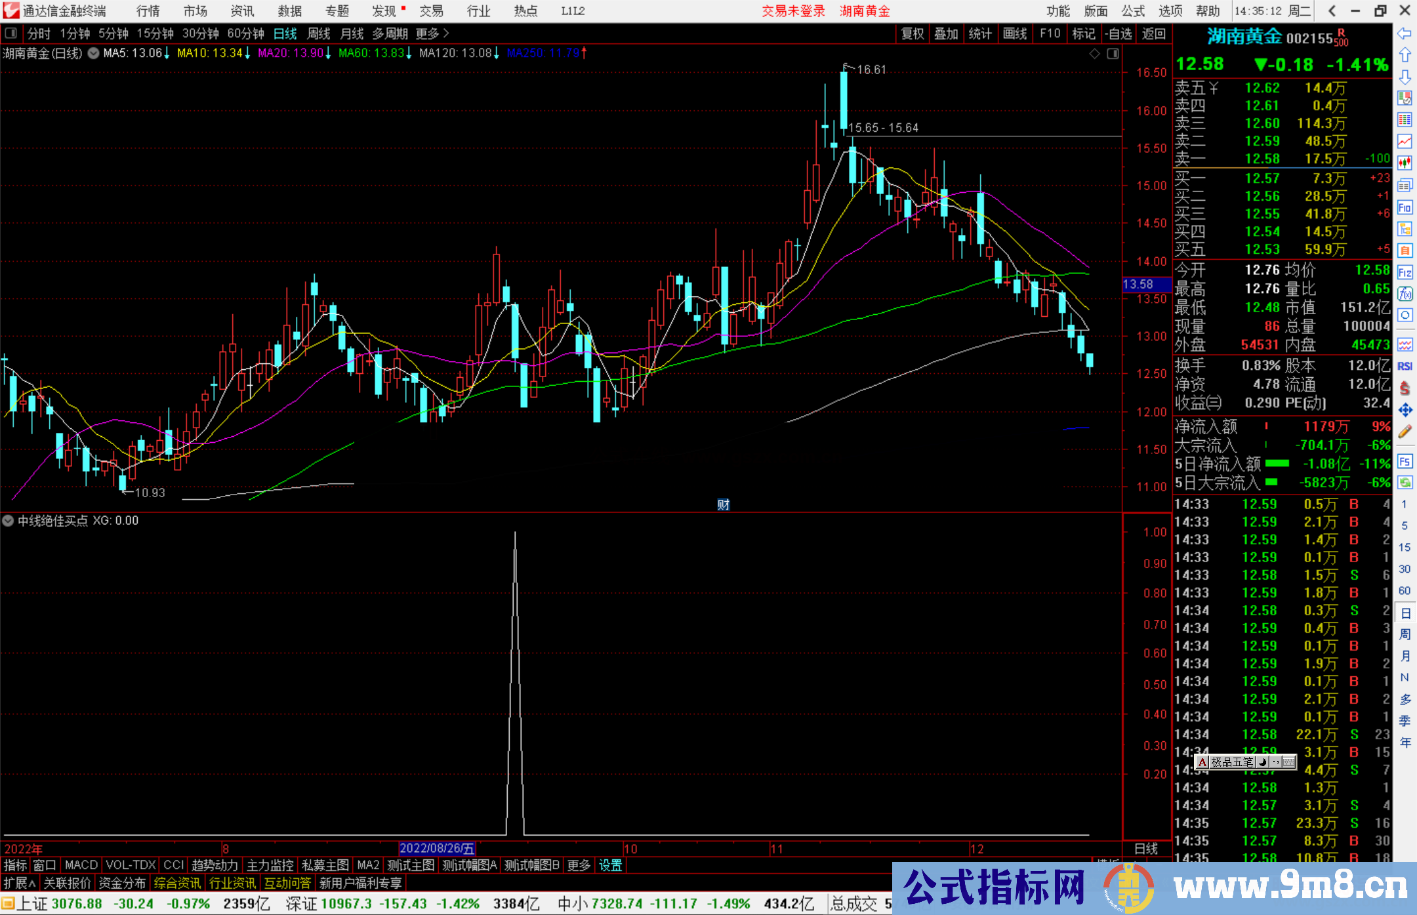Expand the 扩展 bottom panel
The height and width of the screenshot is (915, 1417).
point(20,883)
